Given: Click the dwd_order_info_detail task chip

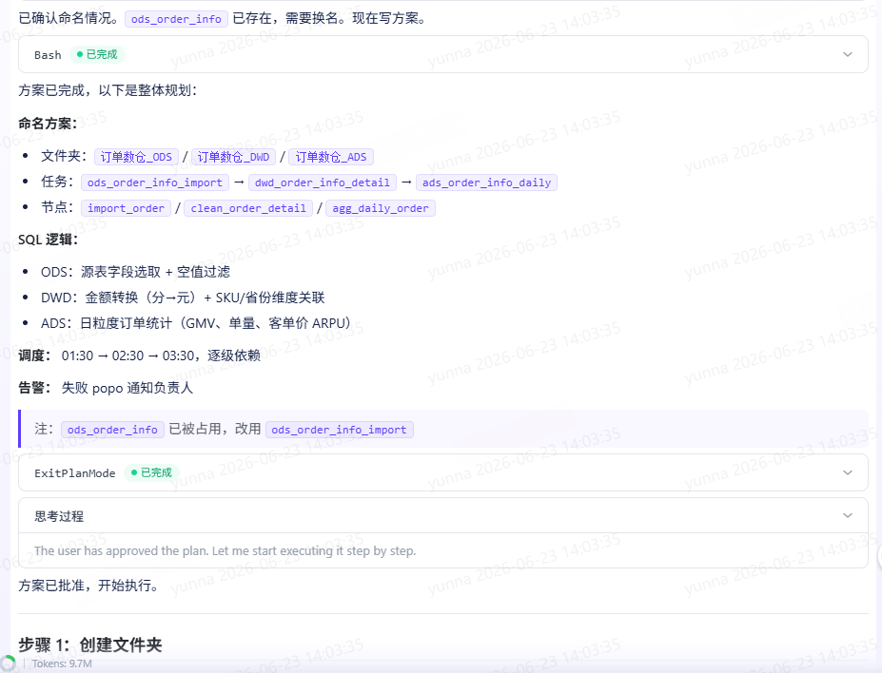Looking at the screenshot, I should coord(323,183).
